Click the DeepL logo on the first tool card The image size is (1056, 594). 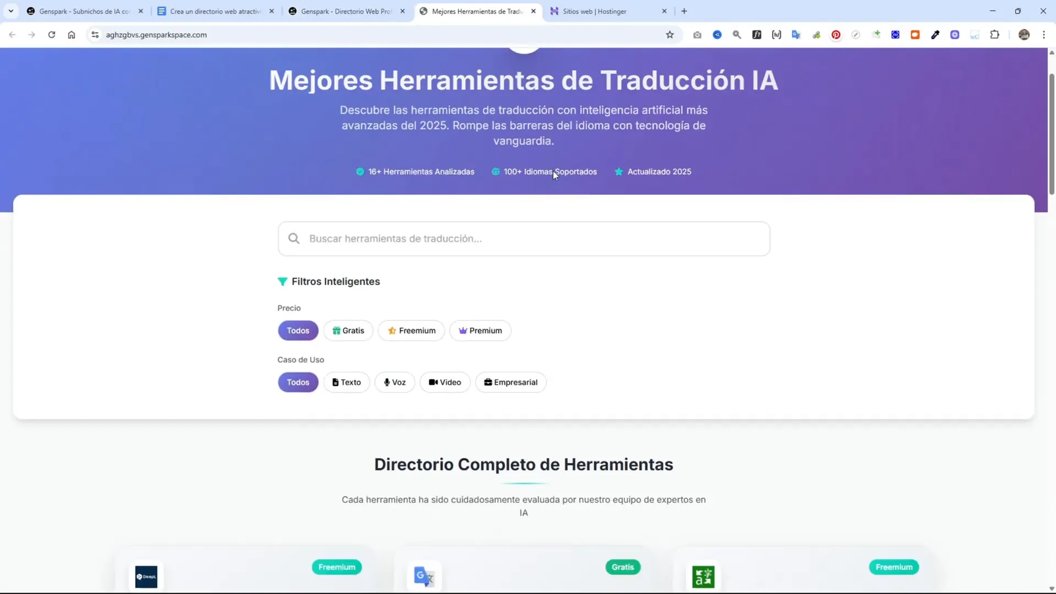(x=146, y=576)
